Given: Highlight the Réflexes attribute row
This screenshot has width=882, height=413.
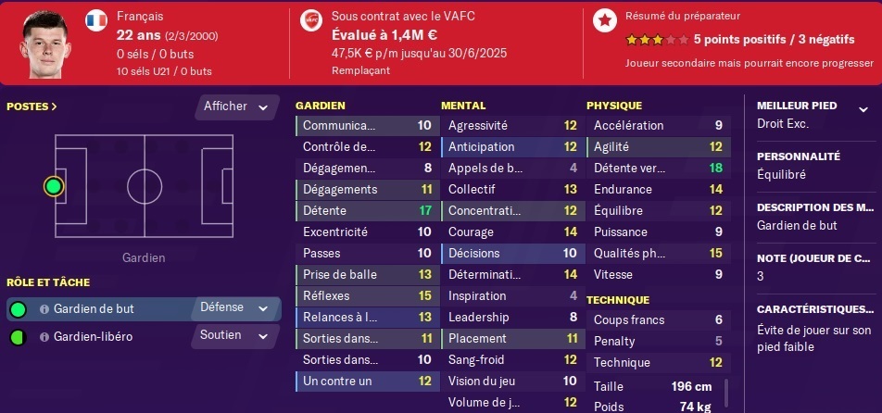Looking at the screenshot, I should pyautogui.click(x=367, y=295).
